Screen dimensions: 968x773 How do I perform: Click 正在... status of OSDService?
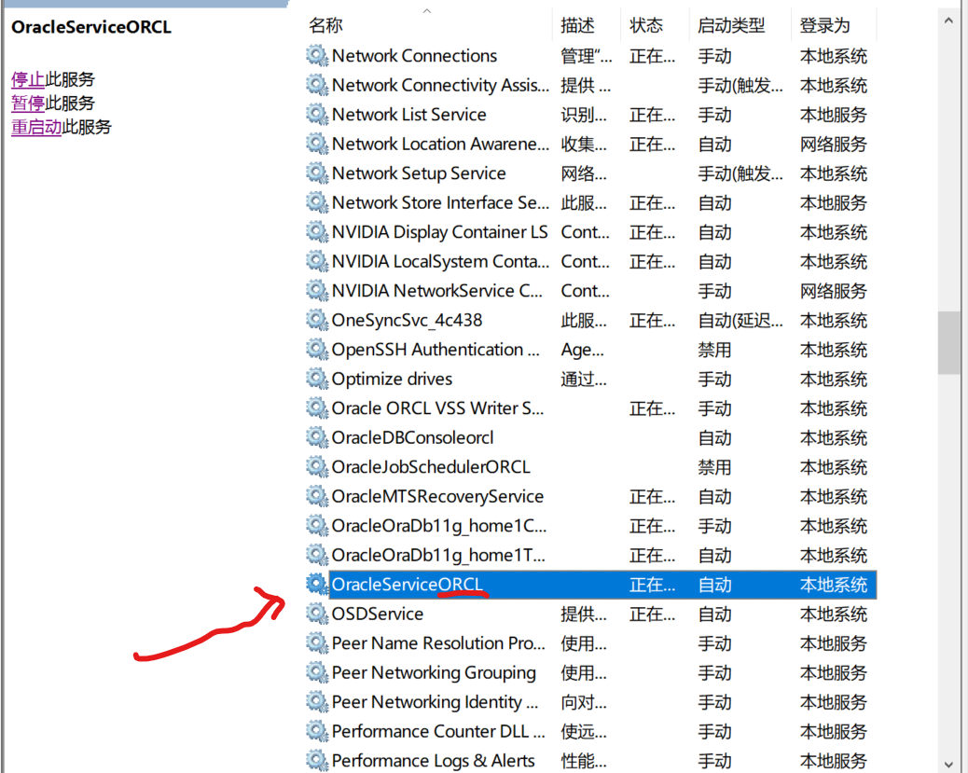click(652, 614)
